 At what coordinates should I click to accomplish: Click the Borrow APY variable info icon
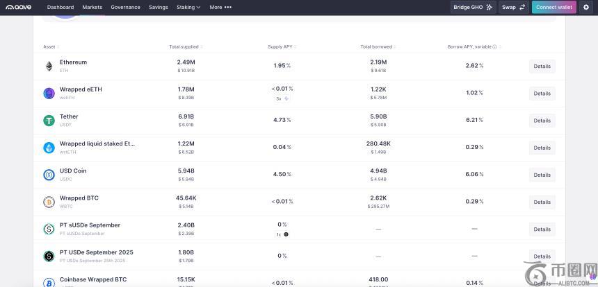[494, 47]
